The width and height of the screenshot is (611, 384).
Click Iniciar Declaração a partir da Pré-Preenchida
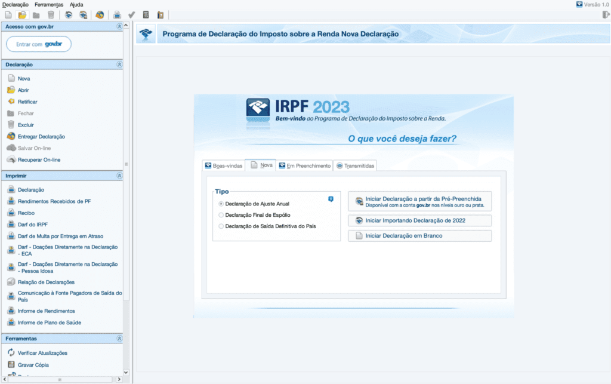tap(419, 201)
